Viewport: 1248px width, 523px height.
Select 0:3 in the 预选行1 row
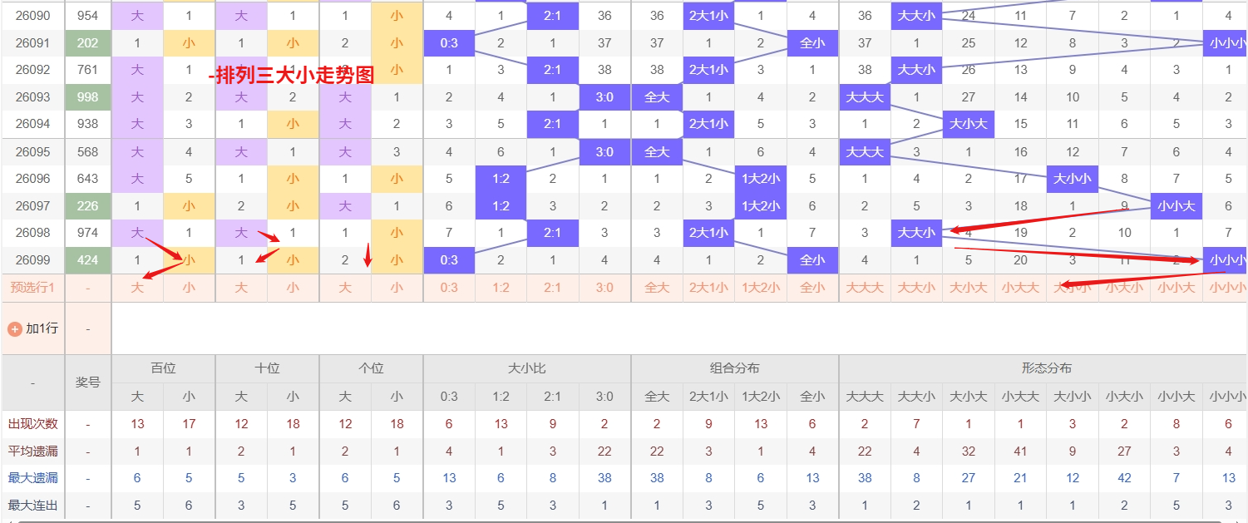click(x=449, y=288)
